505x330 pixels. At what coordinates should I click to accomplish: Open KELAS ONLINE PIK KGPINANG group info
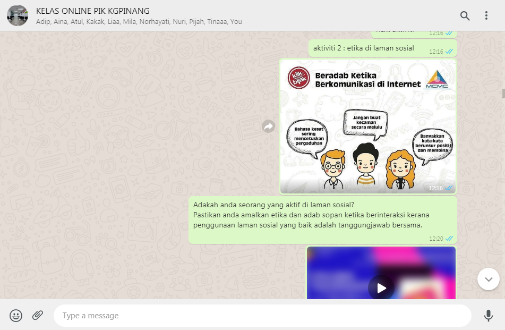[93, 11]
